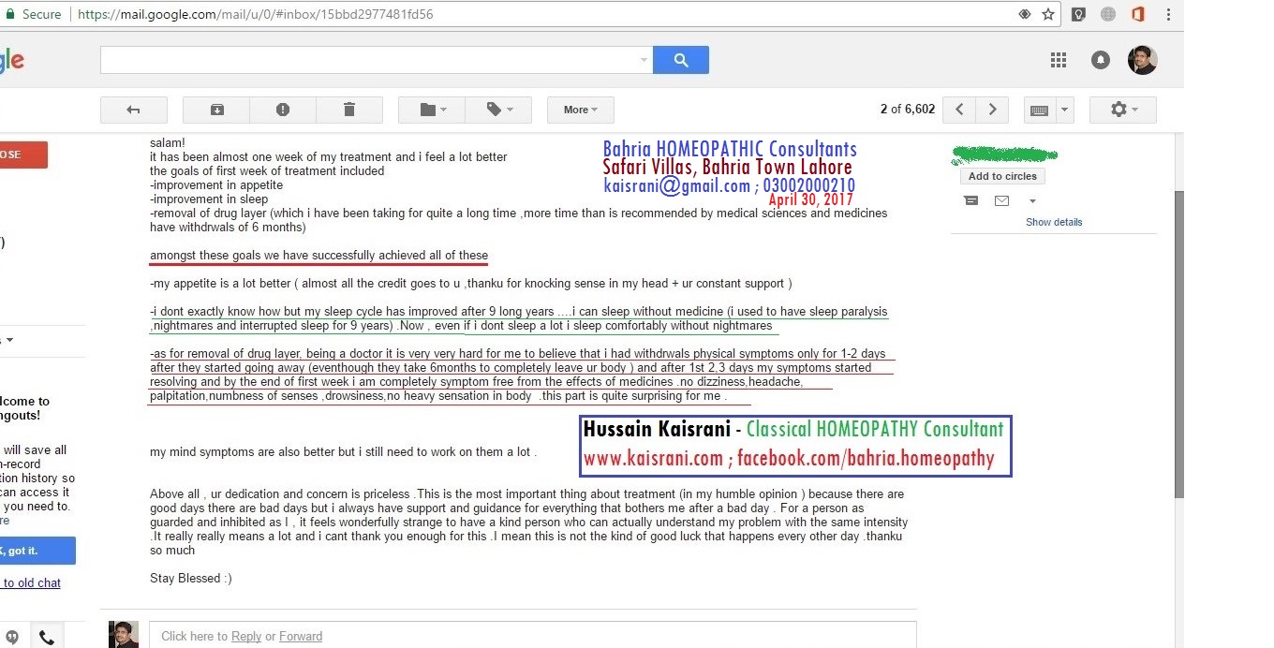Click the Add to circles button

(1002, 176)
